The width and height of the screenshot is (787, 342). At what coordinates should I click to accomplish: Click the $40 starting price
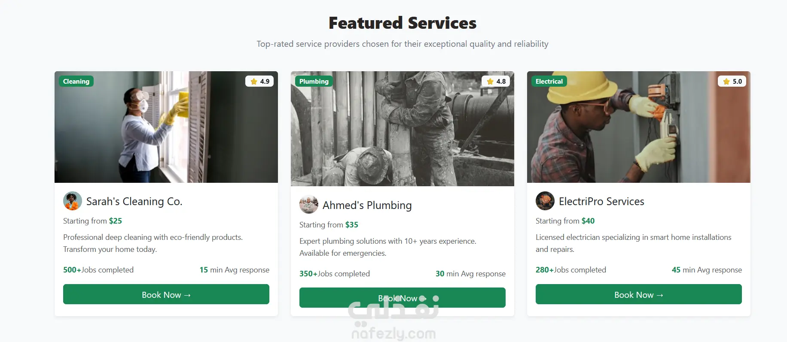click(x=588, y=221)
